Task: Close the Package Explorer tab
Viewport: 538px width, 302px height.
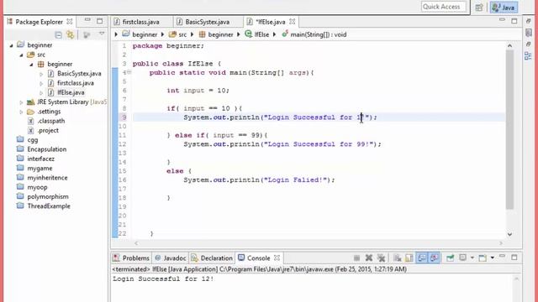Action: (69, 21)
